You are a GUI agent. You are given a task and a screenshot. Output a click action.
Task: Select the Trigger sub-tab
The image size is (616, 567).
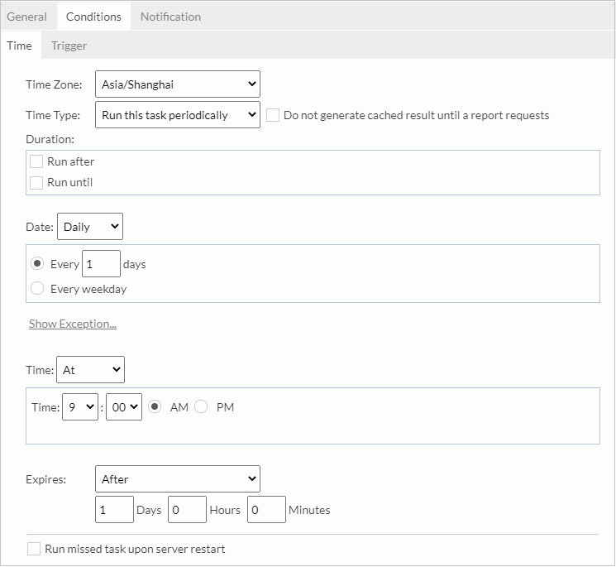pyautogui.click(x=69, y=46)
